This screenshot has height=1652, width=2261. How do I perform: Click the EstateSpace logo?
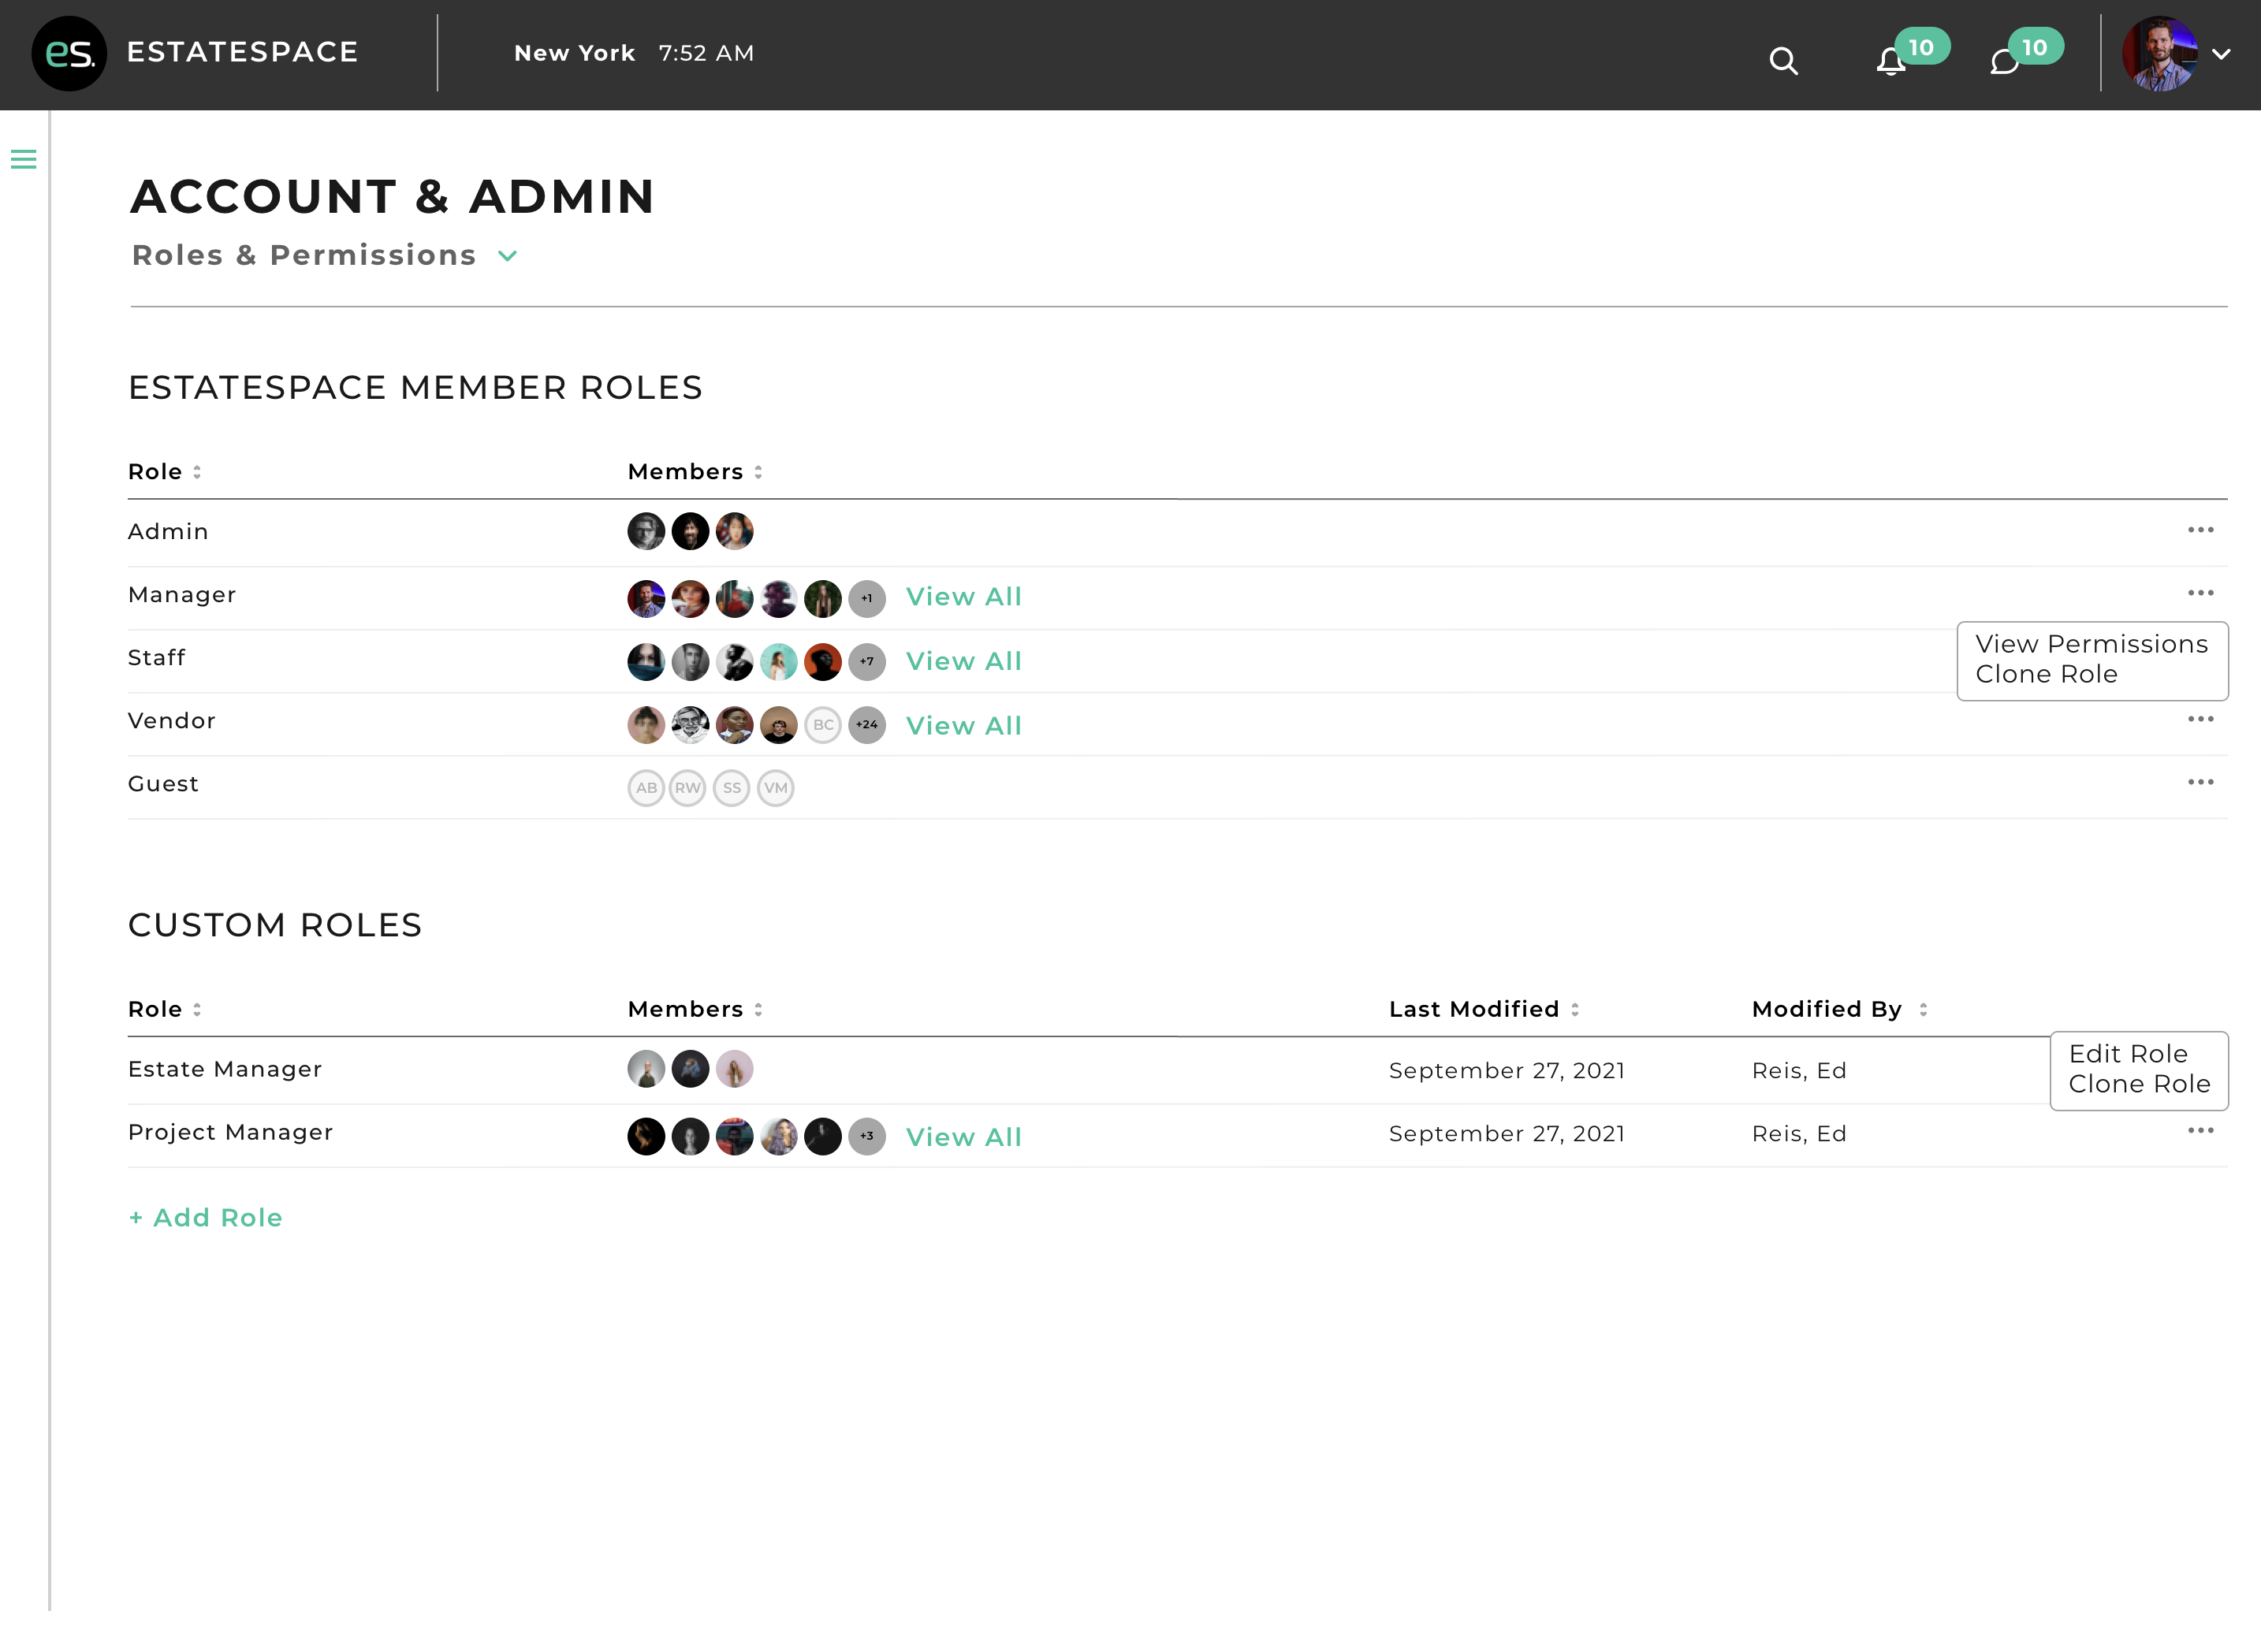coord(68,52)
